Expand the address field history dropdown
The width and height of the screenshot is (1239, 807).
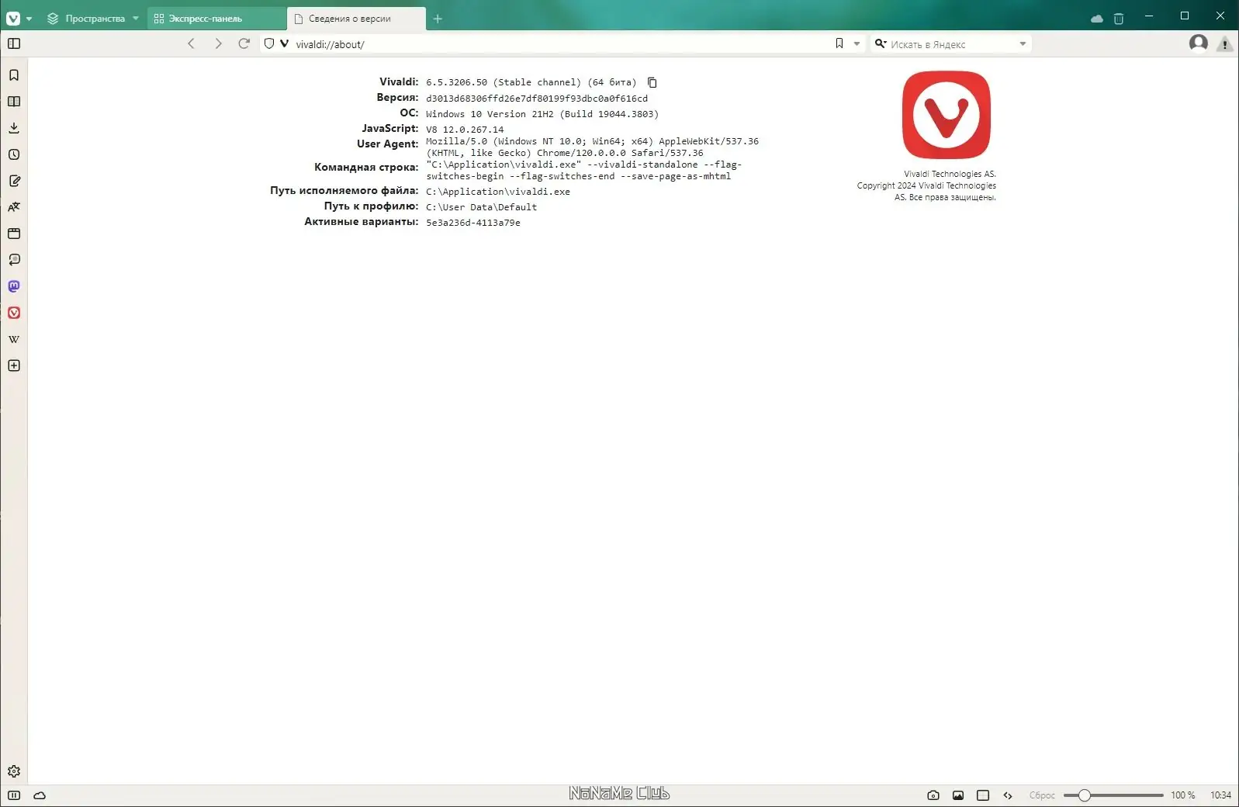(857, 44)
